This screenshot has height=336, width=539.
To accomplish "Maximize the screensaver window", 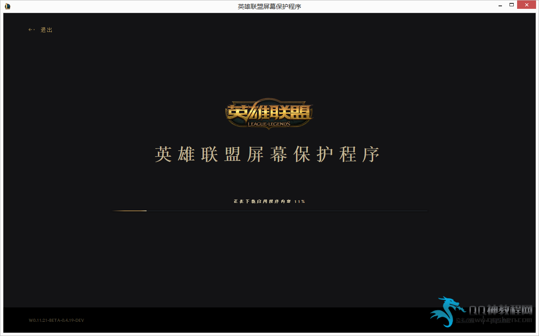I will click(512, 5).
